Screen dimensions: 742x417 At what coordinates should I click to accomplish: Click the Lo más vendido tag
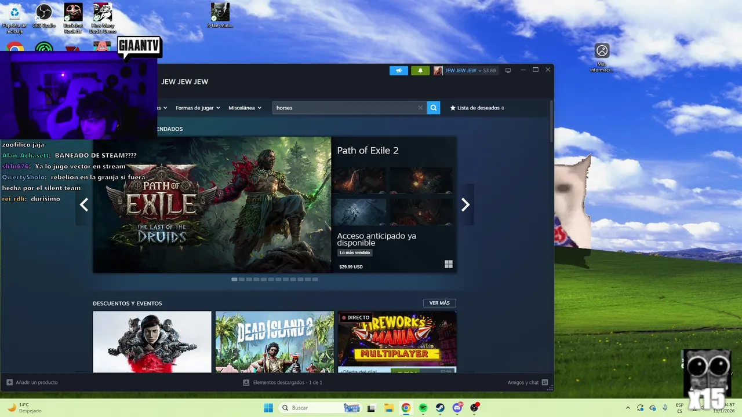[x=355, y=253]
